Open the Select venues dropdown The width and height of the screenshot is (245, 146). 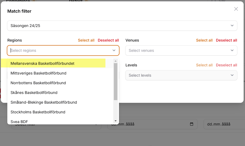coord(181,50)
